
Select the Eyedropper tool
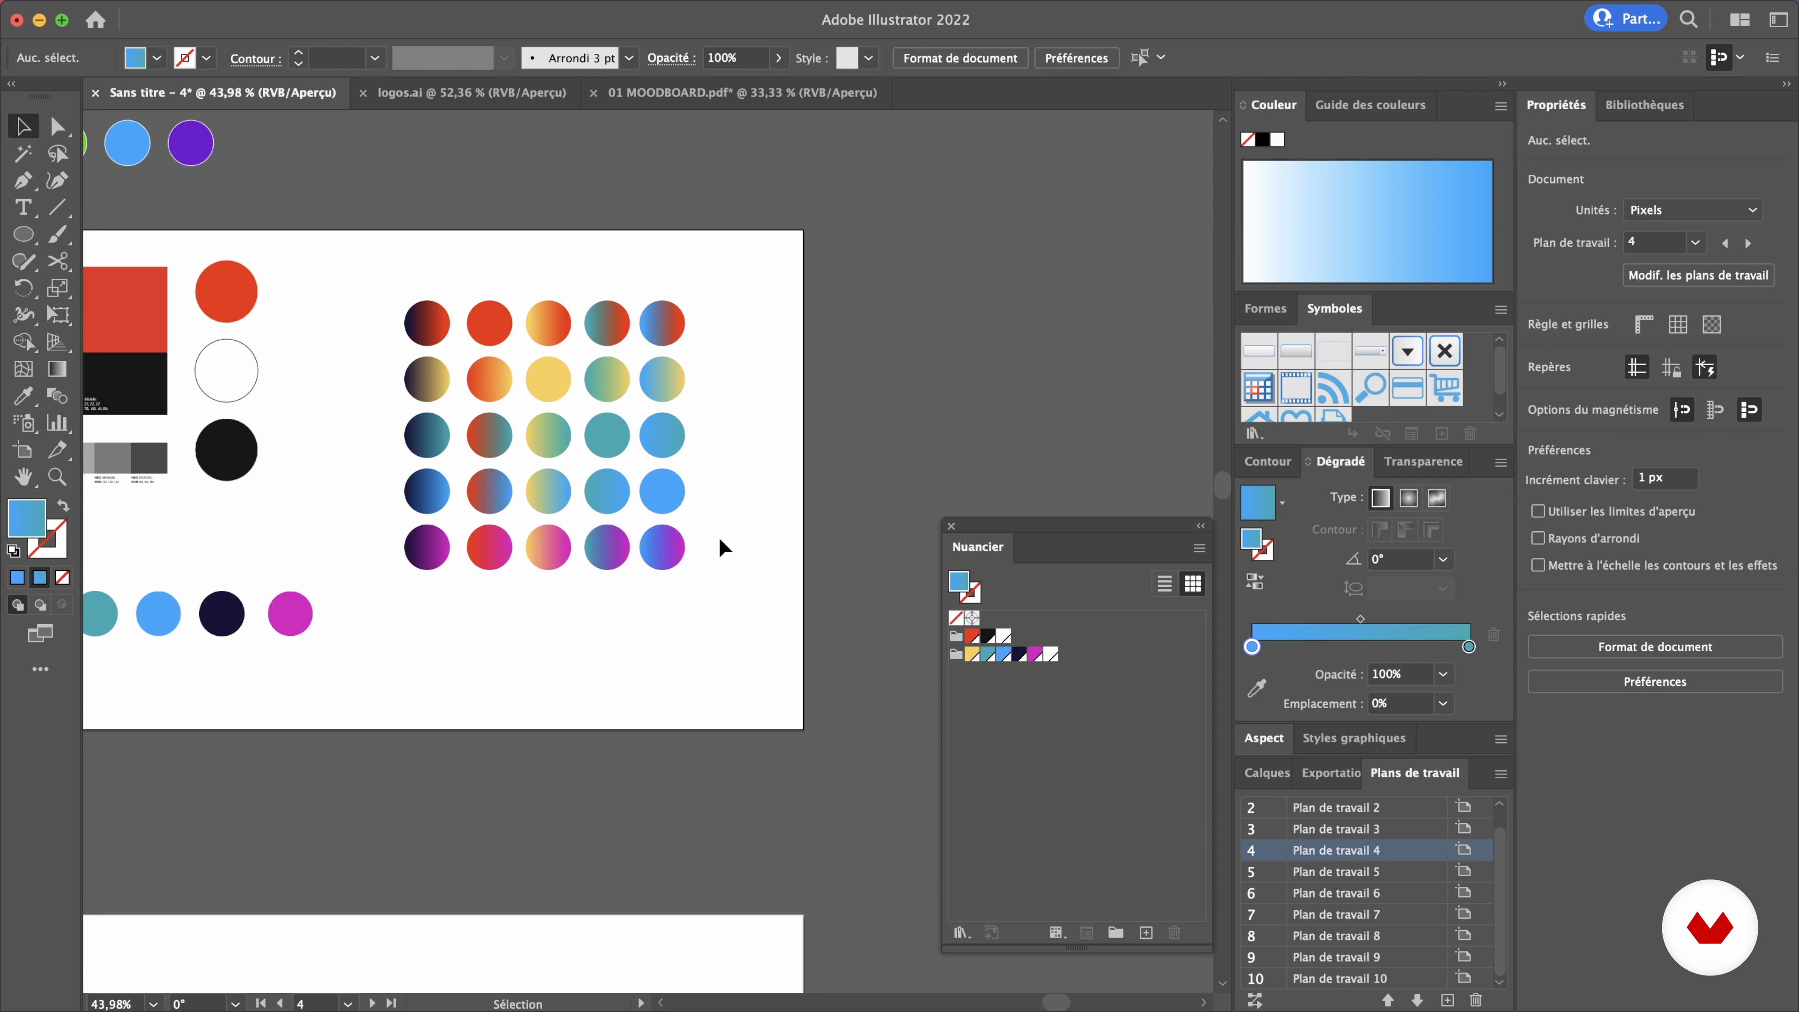tap(23, 396)
